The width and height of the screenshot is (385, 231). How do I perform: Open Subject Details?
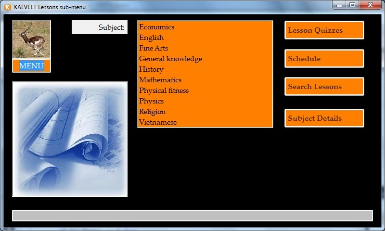coord(324,118)
